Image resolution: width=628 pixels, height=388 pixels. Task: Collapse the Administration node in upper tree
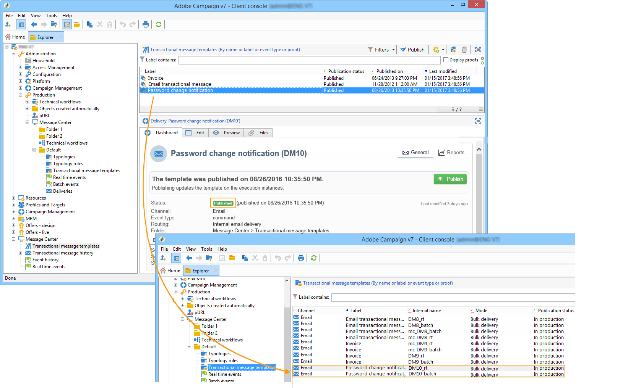click(x=14, y=54)
